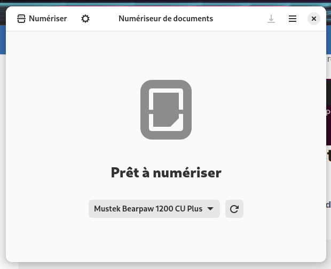The width and height of the screenshot is (331, 269).
Task: Click the desktop wallpaper strip above the window
Action: pyautogui.click(x=165, y=3)
